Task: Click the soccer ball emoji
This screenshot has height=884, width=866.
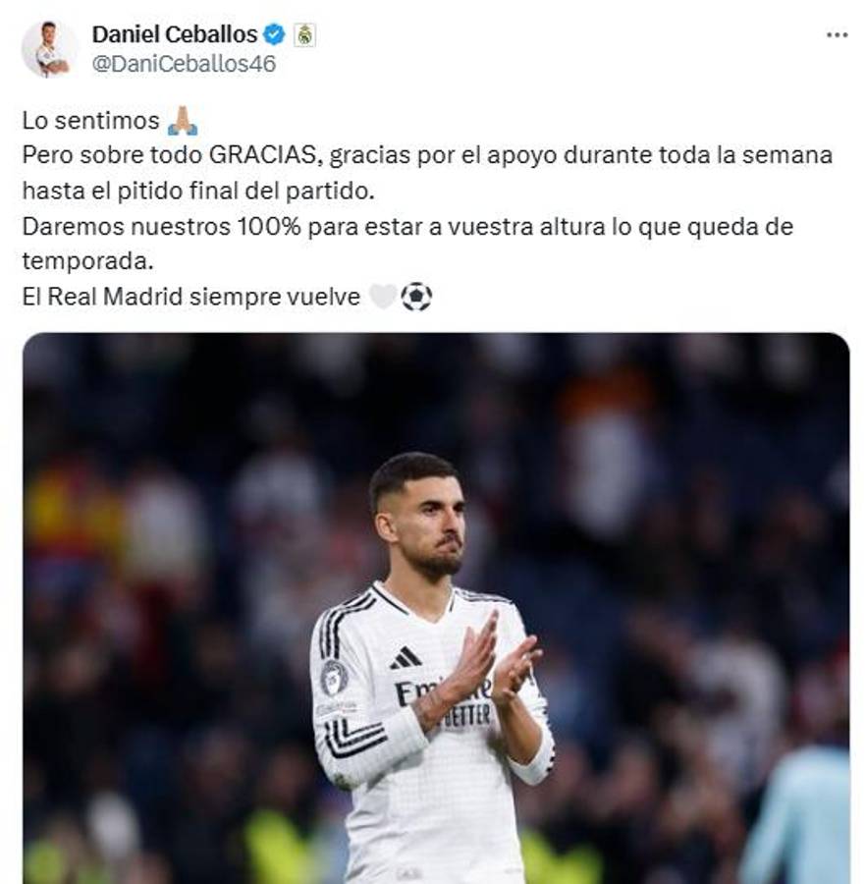Action: pos(415,297)
